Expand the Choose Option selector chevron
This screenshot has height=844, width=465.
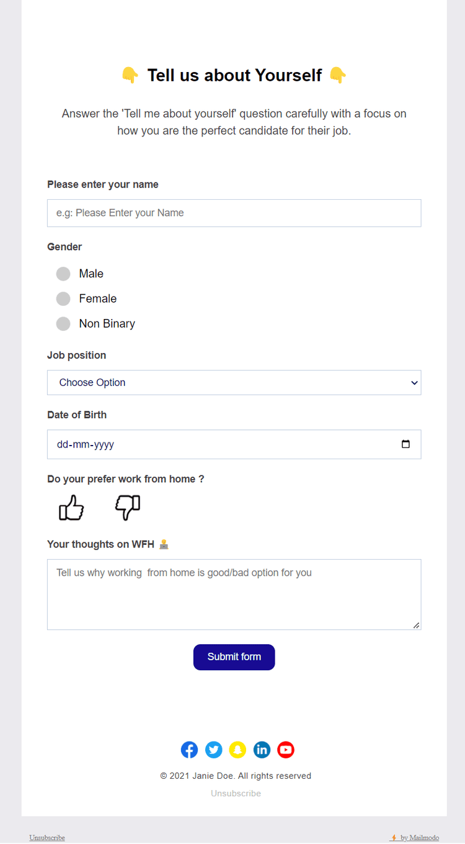pos(414,382)
